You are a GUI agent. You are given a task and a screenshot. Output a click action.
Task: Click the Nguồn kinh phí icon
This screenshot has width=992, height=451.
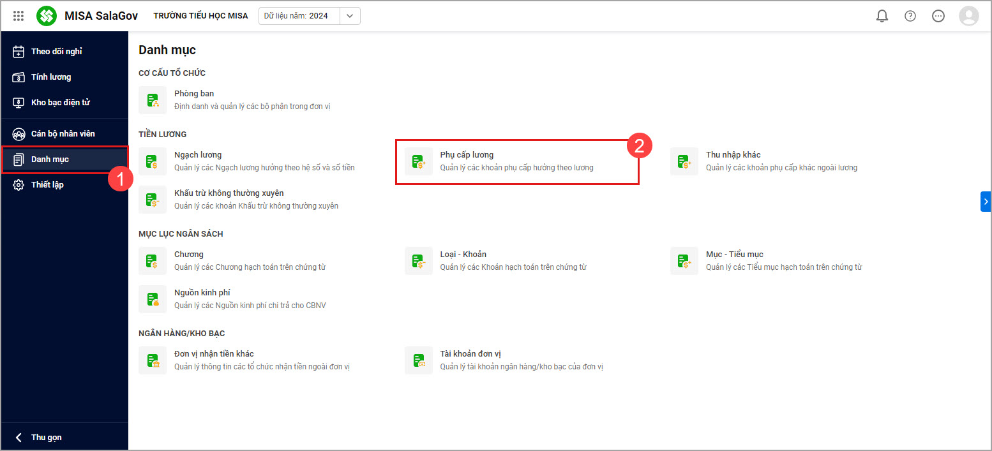click(153, 299)
